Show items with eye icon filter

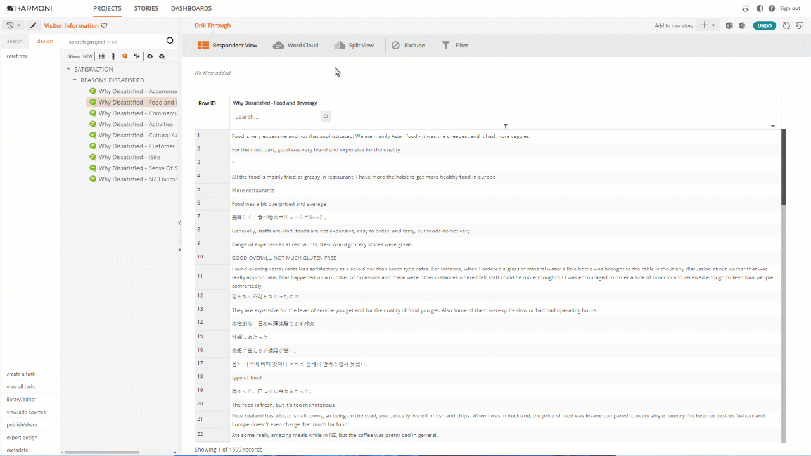[150, 56]
